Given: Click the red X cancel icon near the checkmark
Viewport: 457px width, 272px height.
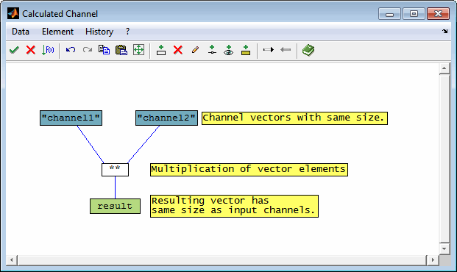Looking at the screenshot, I should click(x=31, y=50).
